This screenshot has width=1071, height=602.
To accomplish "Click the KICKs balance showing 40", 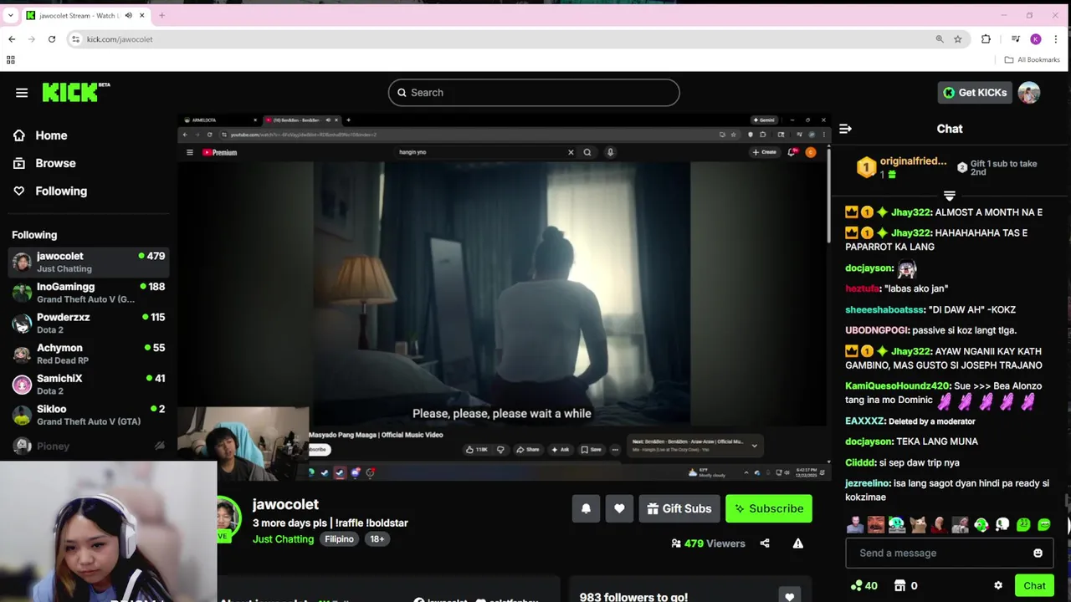I will pos(863,585).
